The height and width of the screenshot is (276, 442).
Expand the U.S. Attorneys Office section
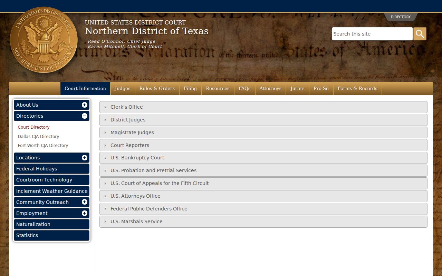263,196
